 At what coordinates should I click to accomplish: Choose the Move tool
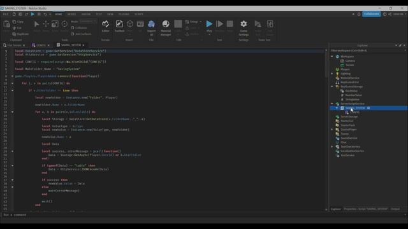(46, 24)
